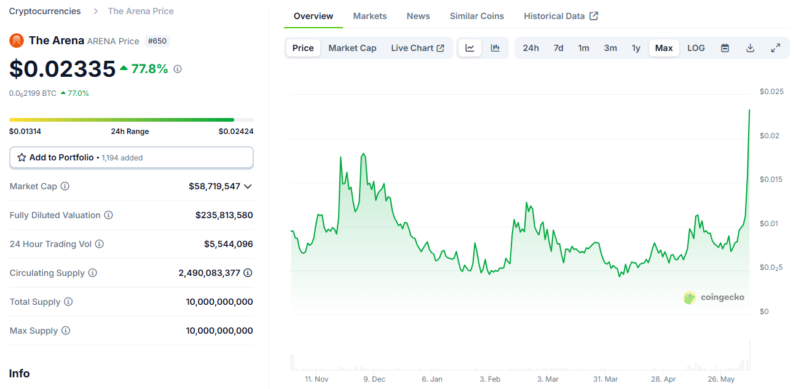Select the Market Cap chart toggle
This screenshot has width=796, height=389.
[x=352, y=48]
